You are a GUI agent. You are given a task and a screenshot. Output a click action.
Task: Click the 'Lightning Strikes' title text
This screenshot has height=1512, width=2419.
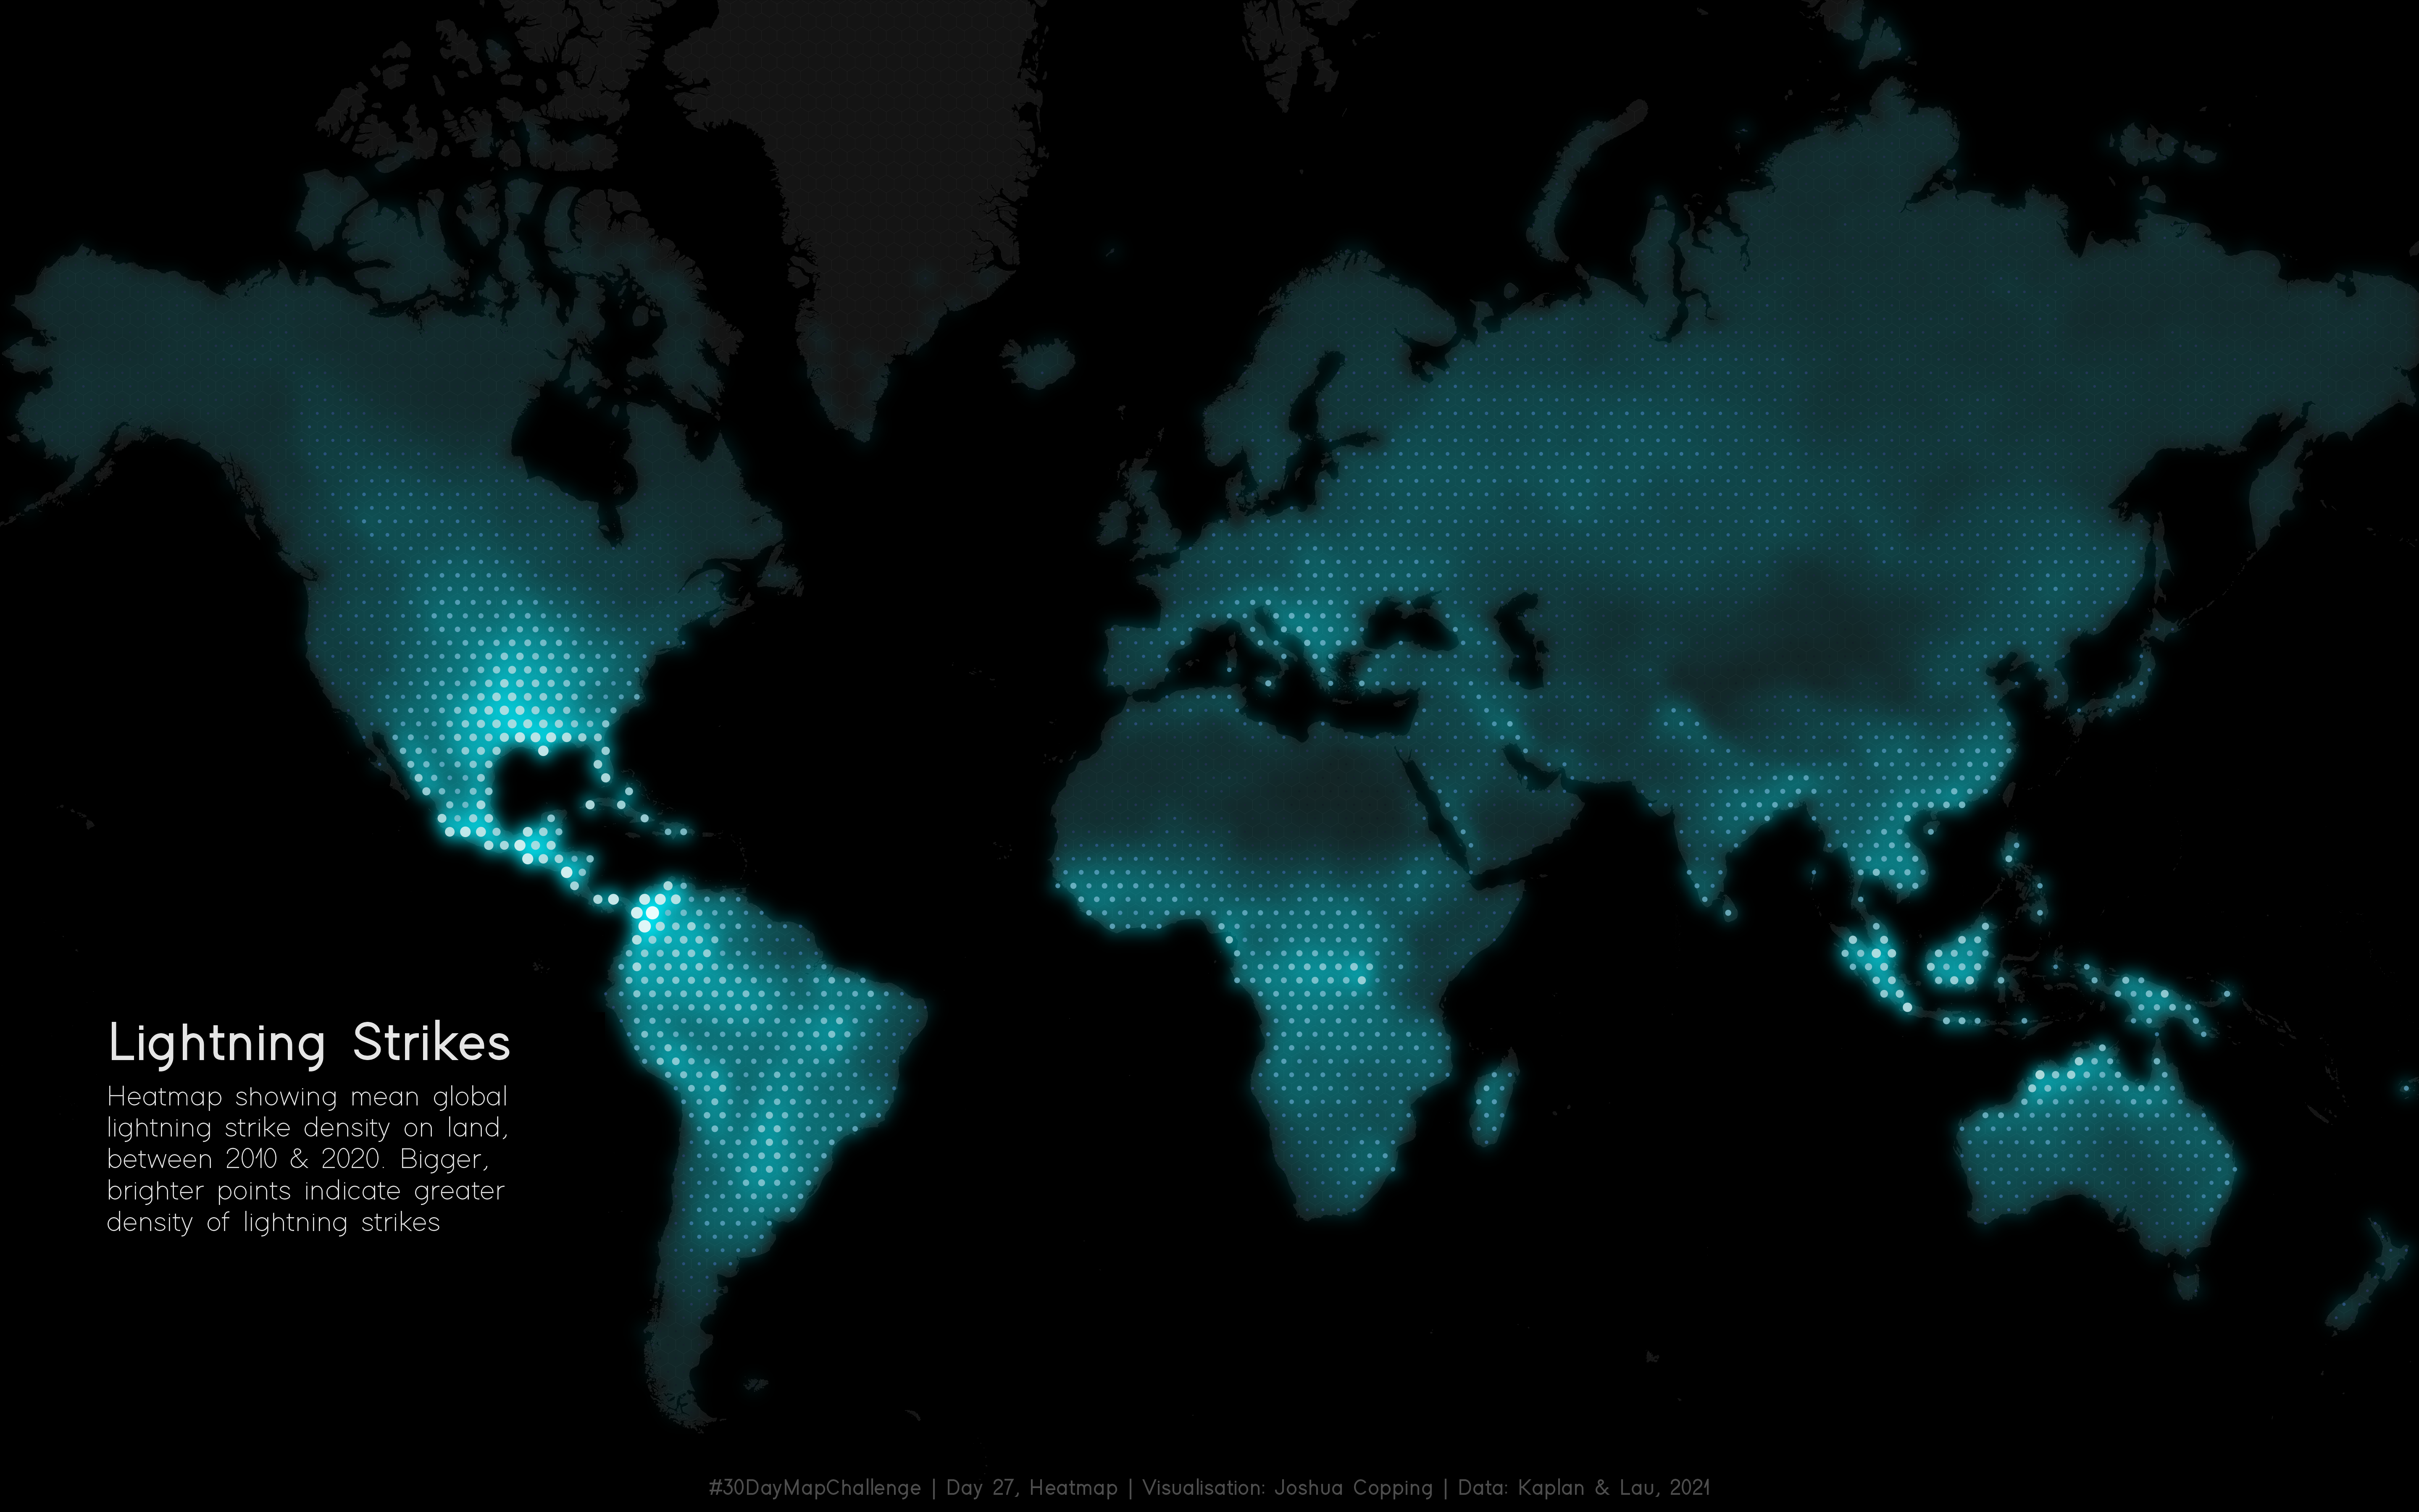[x=309, y=1043]
